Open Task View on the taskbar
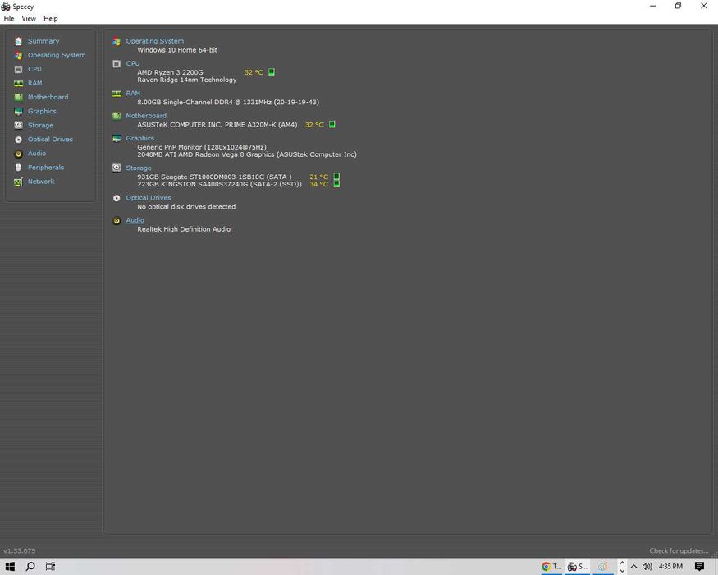This screenshot has height=575, width=718. (50, 567)
